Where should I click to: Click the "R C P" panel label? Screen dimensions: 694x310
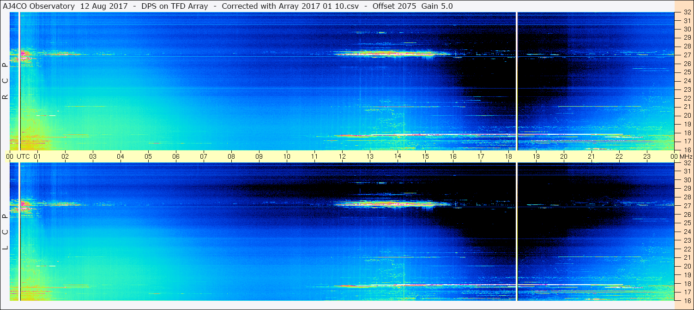click(5, 80)
